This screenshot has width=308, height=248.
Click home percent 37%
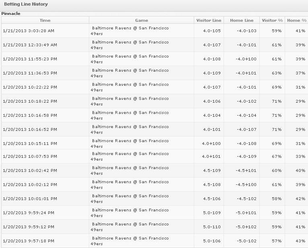click(300, 73)
